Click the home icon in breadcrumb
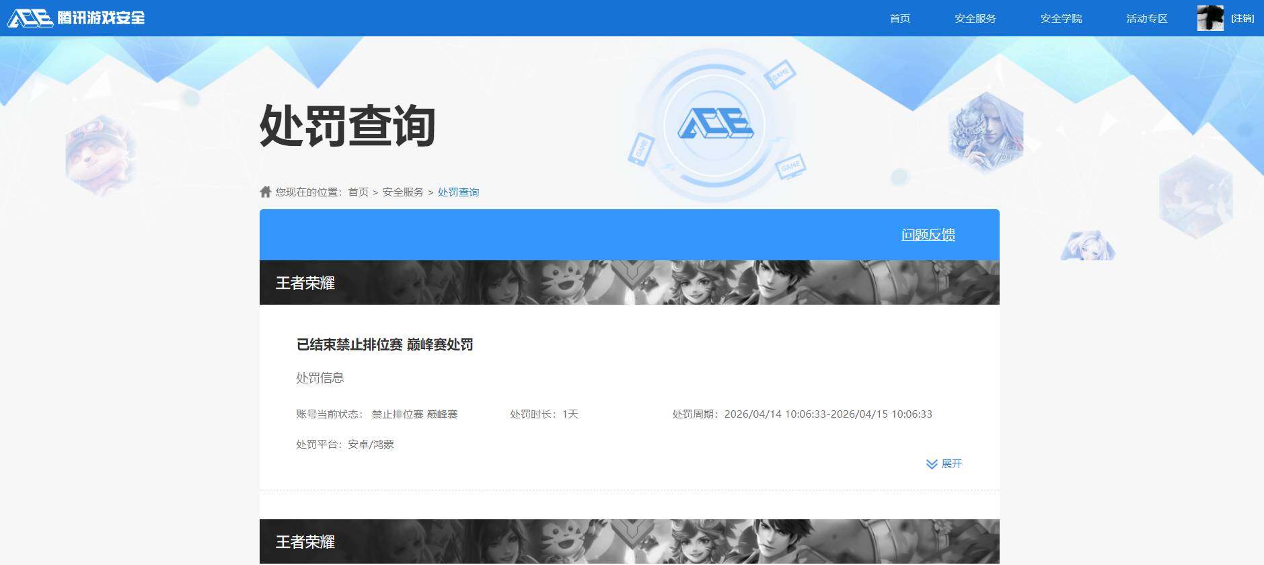 click(265, 192)
